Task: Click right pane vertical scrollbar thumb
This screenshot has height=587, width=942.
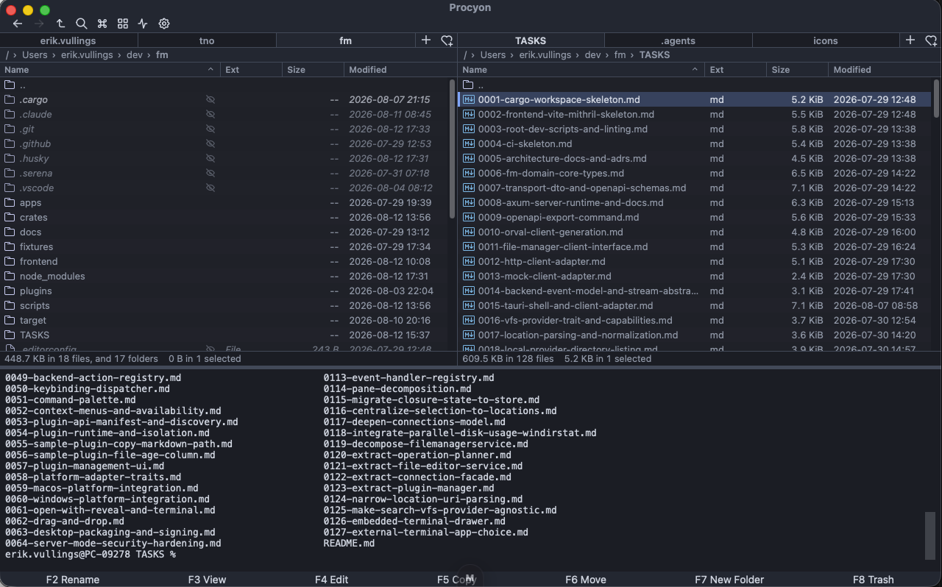Action: click(936, 98)
